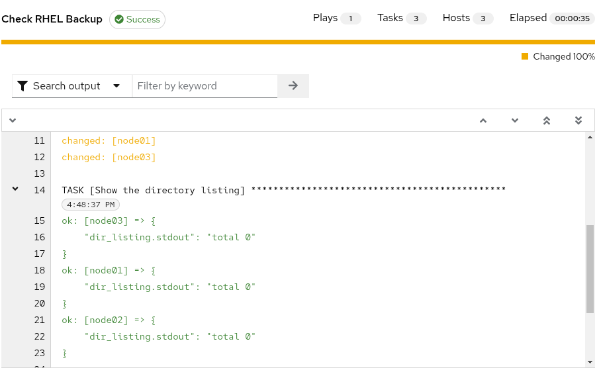Viewport: 601px width, 382px height.
Task: Go to previous output with up chevron
Action: click(x=483, y=120)
